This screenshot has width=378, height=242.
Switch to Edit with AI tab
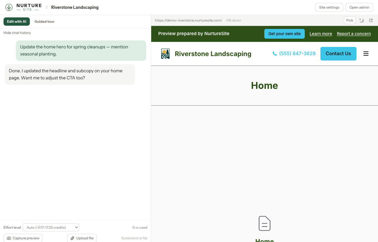click(x=17, y=22)
